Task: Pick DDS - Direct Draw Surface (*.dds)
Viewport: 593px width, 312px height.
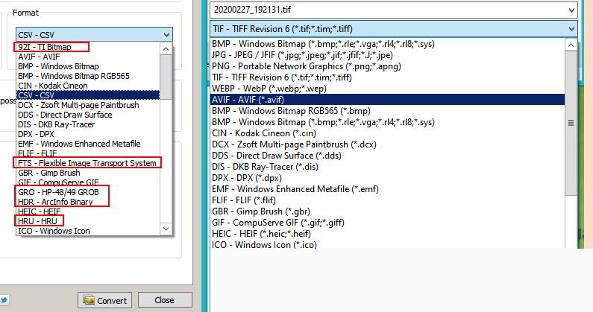Action: [387, 155]
